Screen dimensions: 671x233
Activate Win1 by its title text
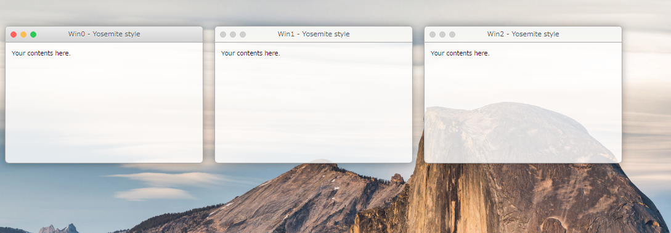314,35
